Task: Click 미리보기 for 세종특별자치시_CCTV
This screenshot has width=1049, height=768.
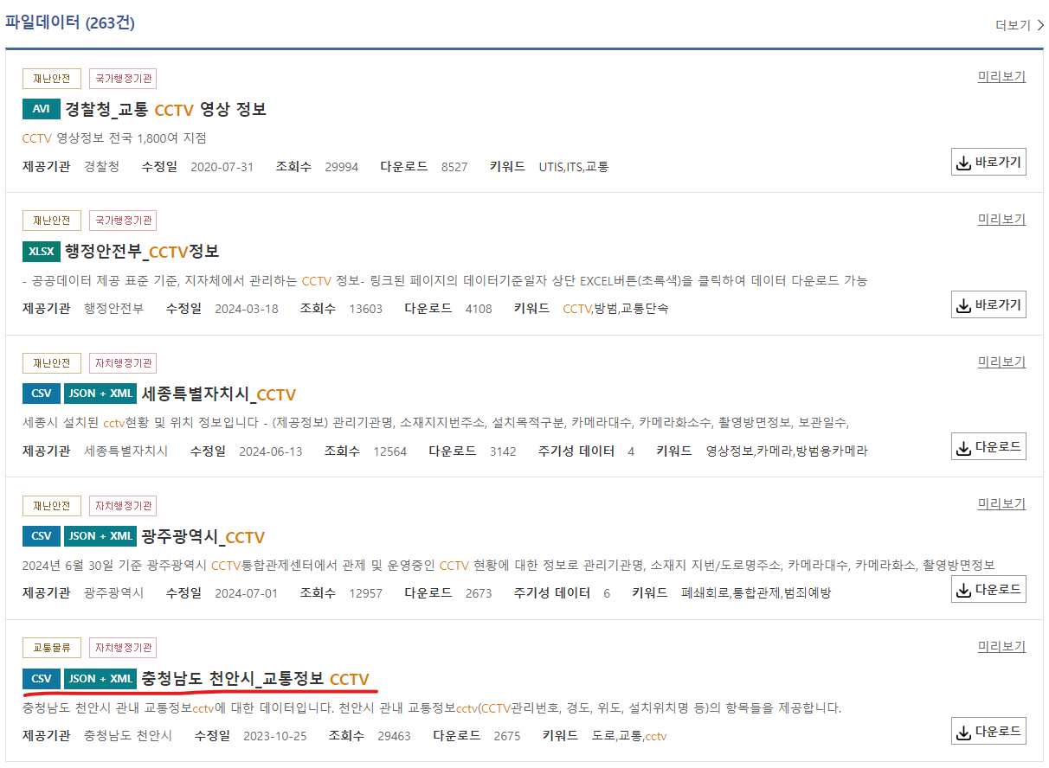Action: 1001,362
